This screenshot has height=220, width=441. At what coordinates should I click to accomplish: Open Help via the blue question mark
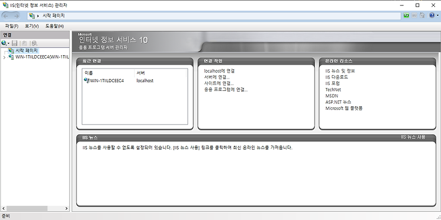432,16
